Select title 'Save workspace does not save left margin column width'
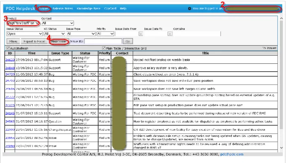 (x=174, y=89)
